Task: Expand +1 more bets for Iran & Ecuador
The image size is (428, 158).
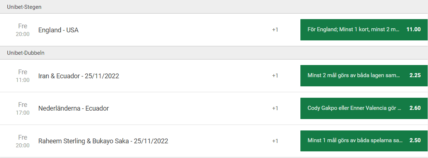Action: tap(275, 76)
